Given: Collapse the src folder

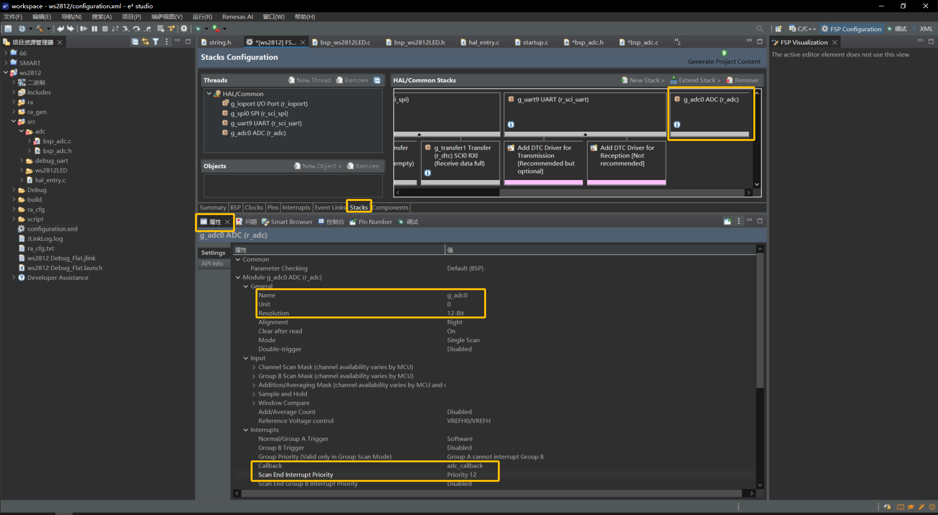Looking at the screenshot, I should point(14,122).
